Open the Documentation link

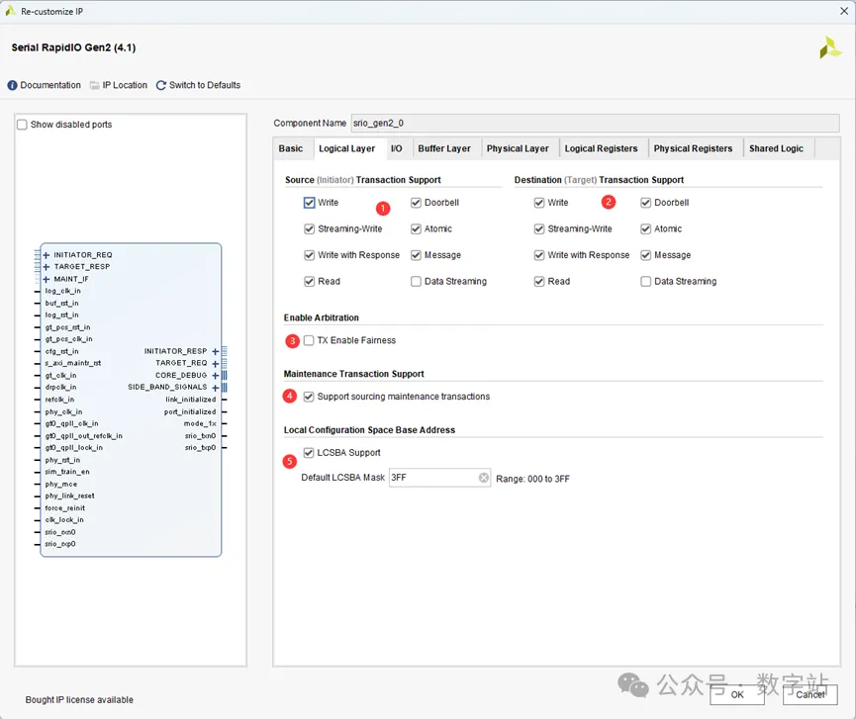pyautogui.click(x=50, y=85)
